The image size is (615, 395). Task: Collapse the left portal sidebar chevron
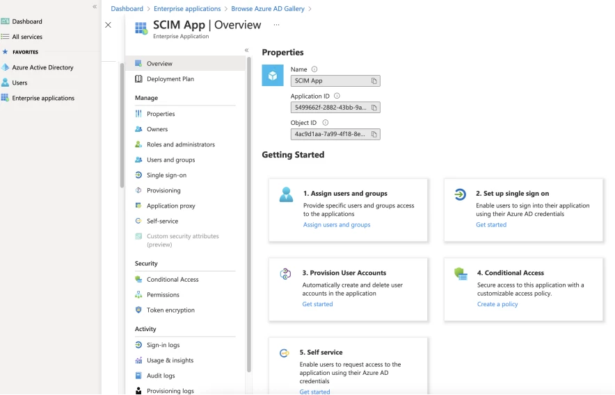95,7
